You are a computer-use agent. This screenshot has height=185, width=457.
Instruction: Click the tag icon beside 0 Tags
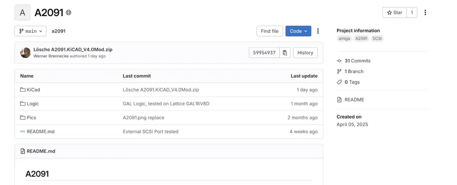[x=339, y=82]
